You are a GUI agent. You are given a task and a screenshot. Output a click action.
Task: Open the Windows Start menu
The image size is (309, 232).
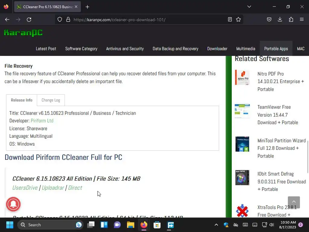10,225
